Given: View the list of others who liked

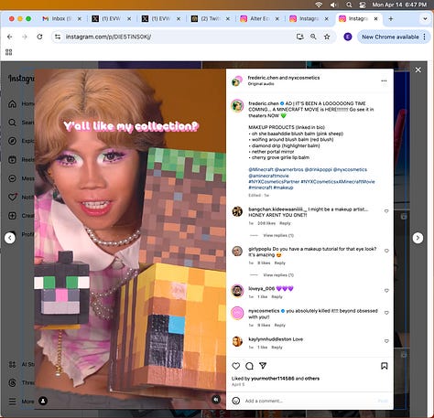Looking at the screenshot, I should (x=312, y=379).
